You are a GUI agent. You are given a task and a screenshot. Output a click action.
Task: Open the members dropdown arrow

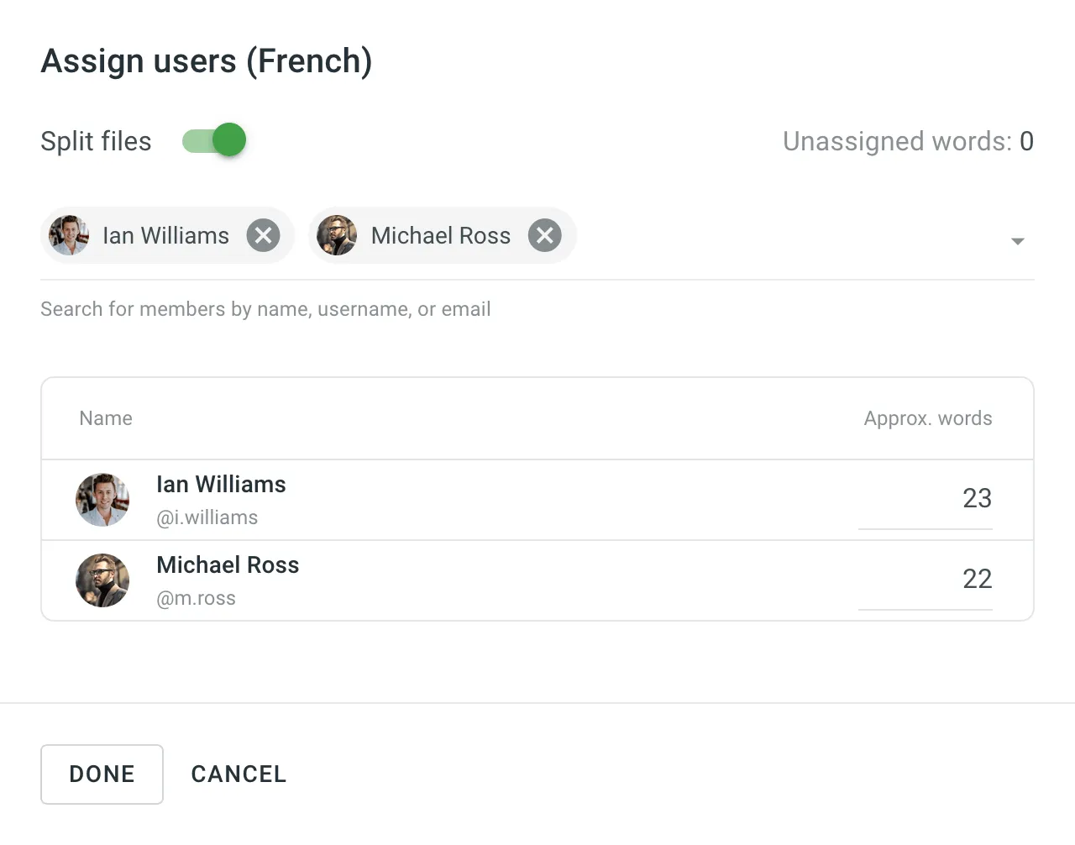pos(1017,241)
